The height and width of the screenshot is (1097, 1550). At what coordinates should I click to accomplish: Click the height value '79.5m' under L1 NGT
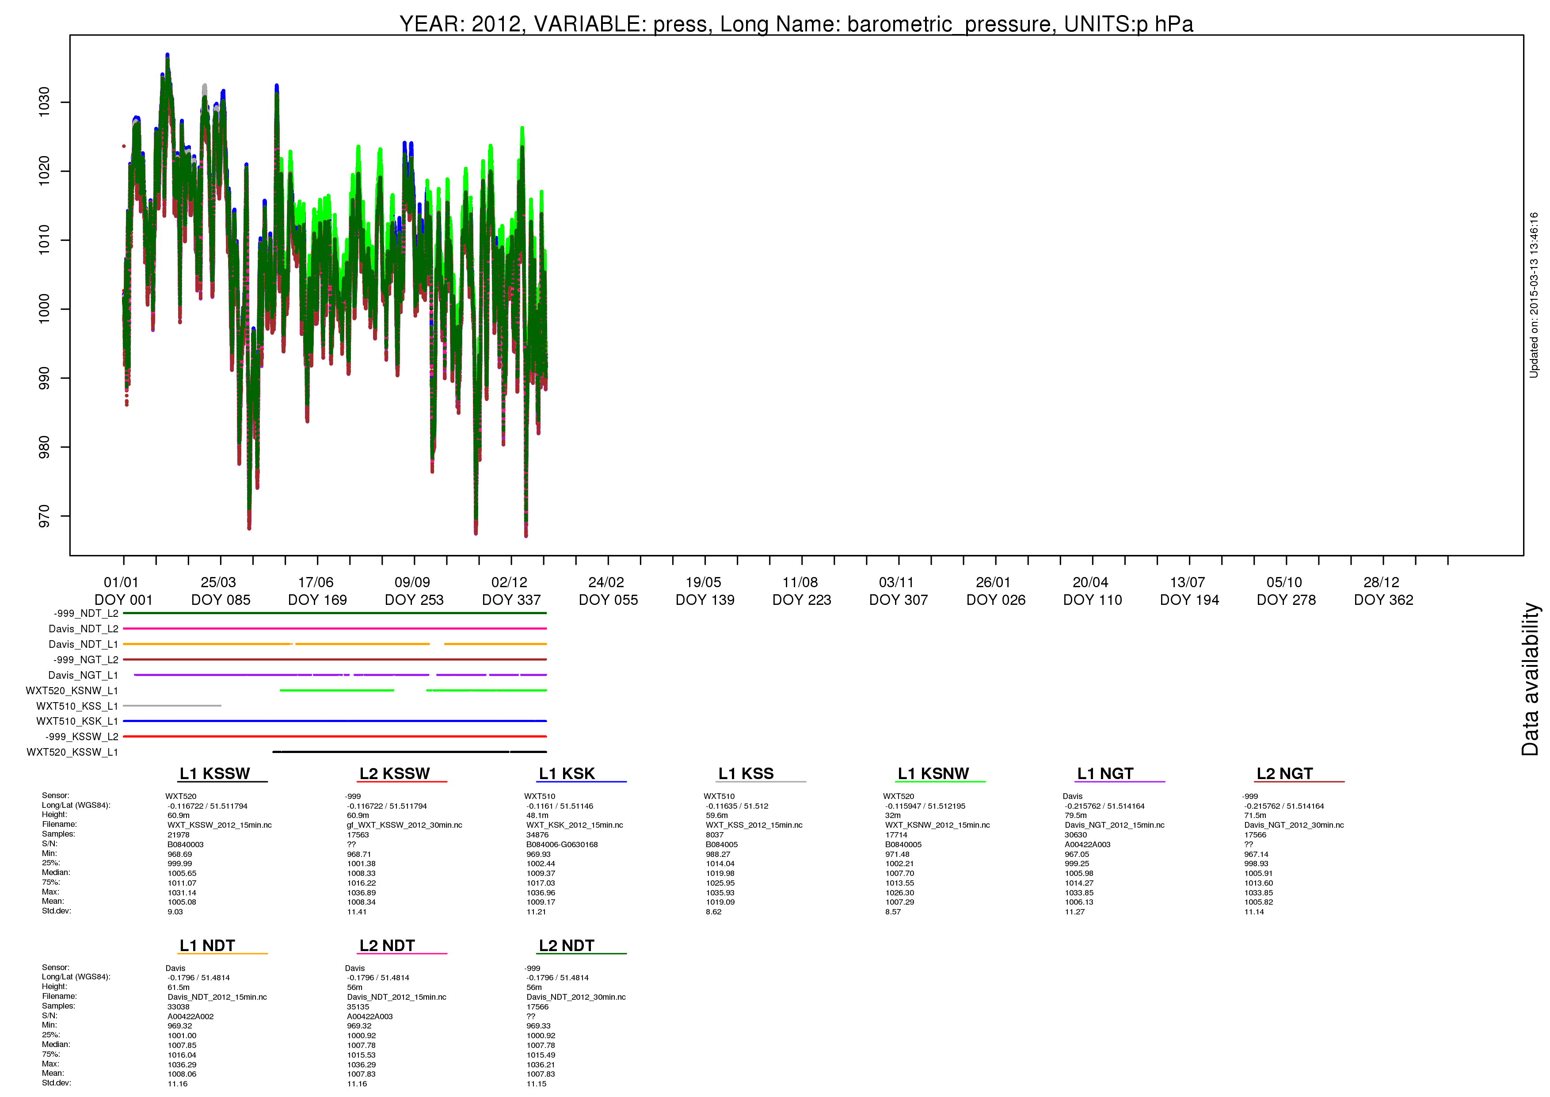point(1076,816)
